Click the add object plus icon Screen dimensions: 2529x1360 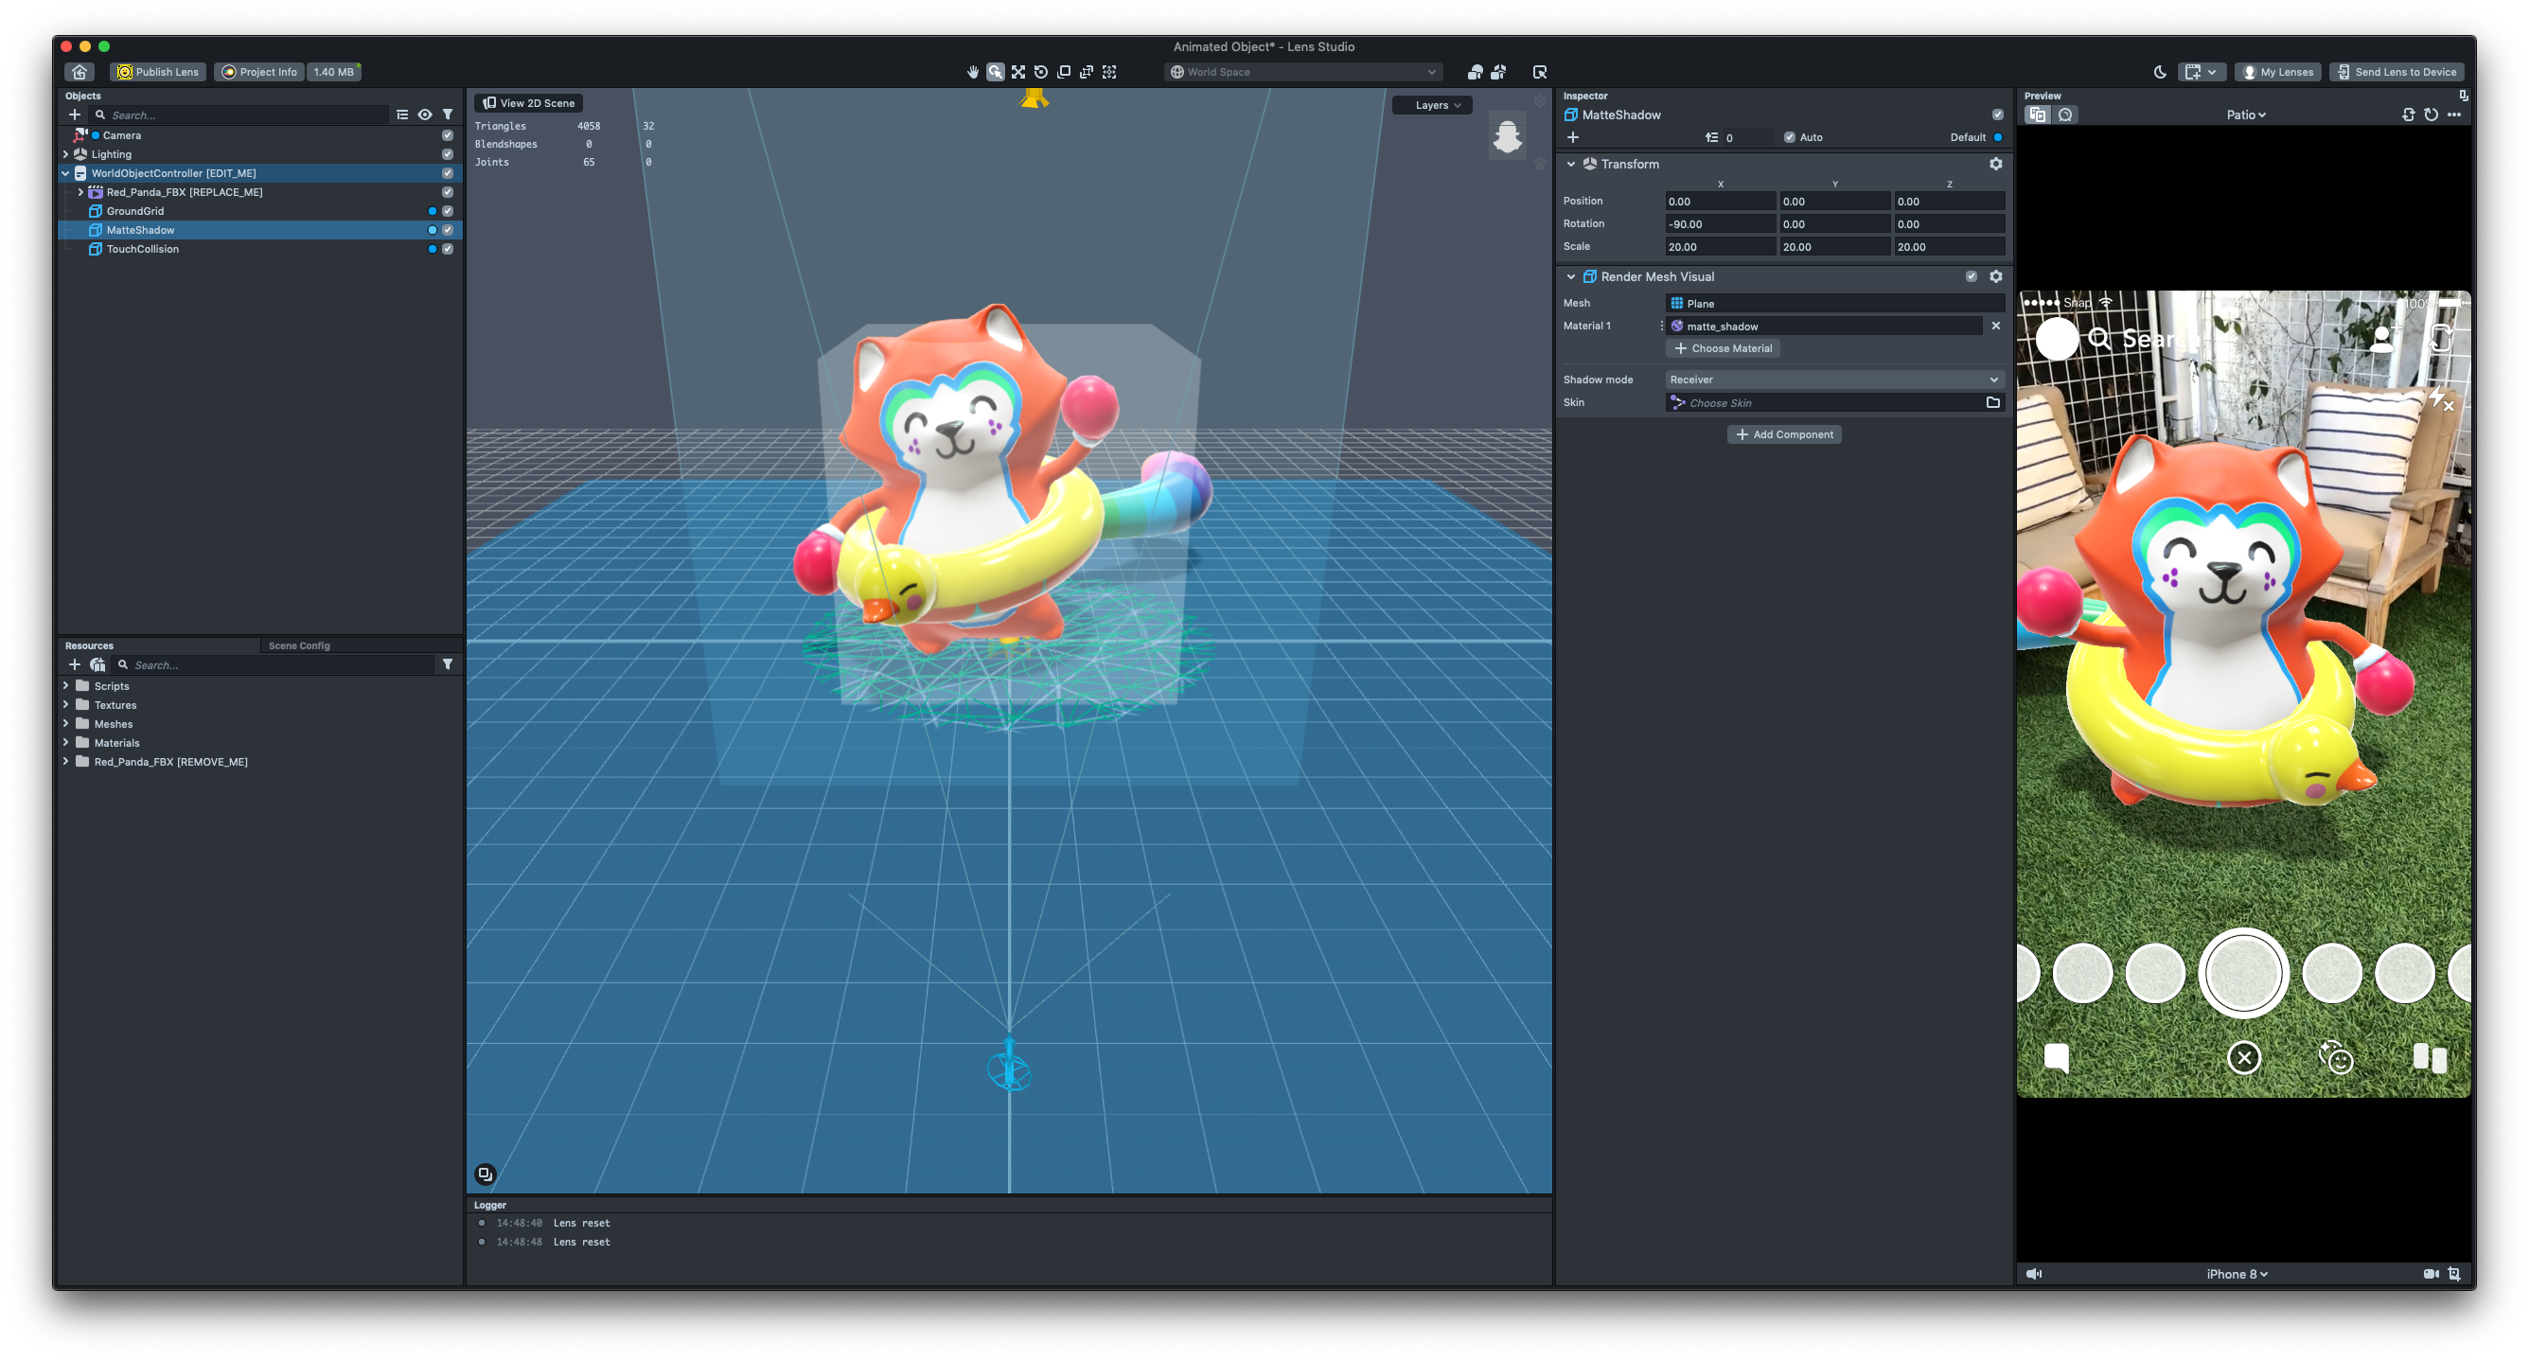[x=75, y=115]
